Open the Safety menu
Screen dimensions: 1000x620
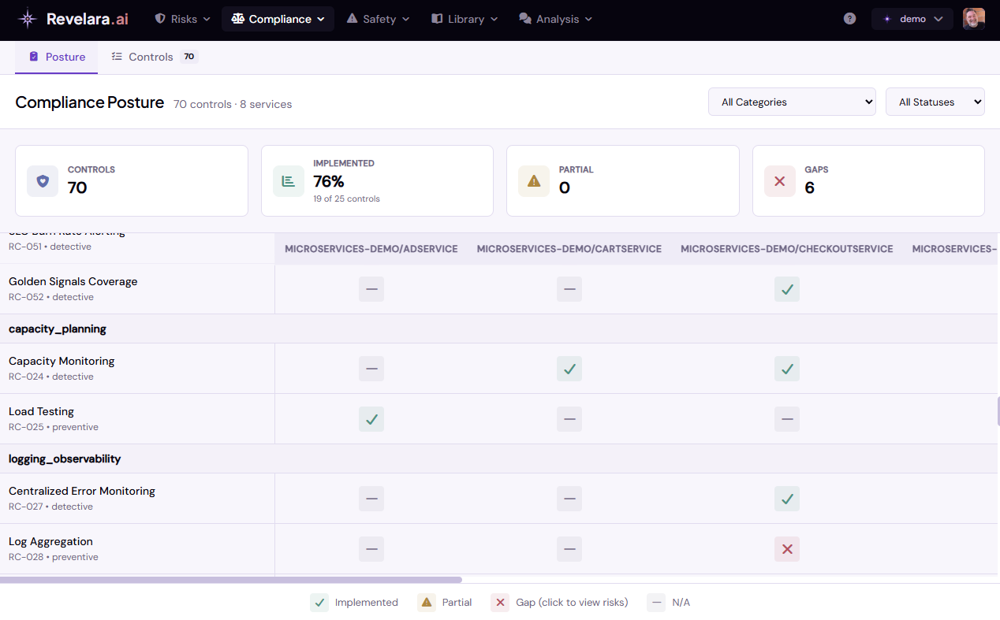378,19
